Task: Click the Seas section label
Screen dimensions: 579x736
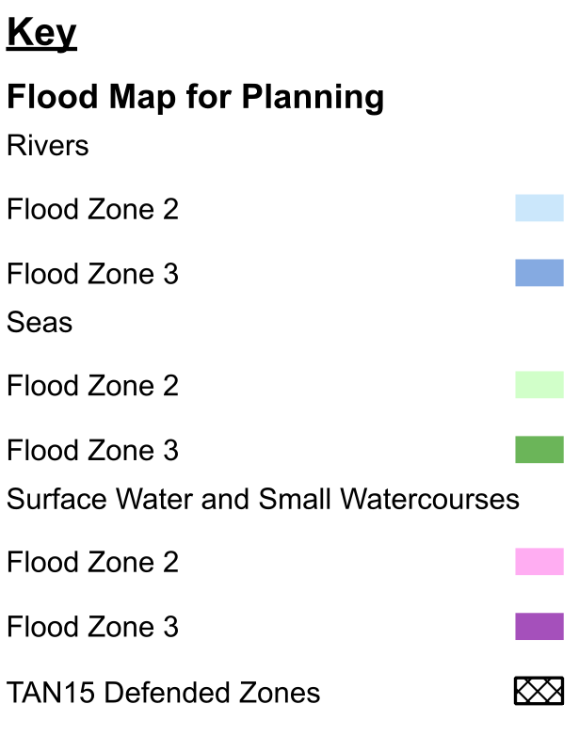Action: coord(40,322)
